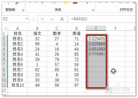Expand the Name Box dropdown arrow
Screen dimensions: 138x98
(x=26, y=19)
